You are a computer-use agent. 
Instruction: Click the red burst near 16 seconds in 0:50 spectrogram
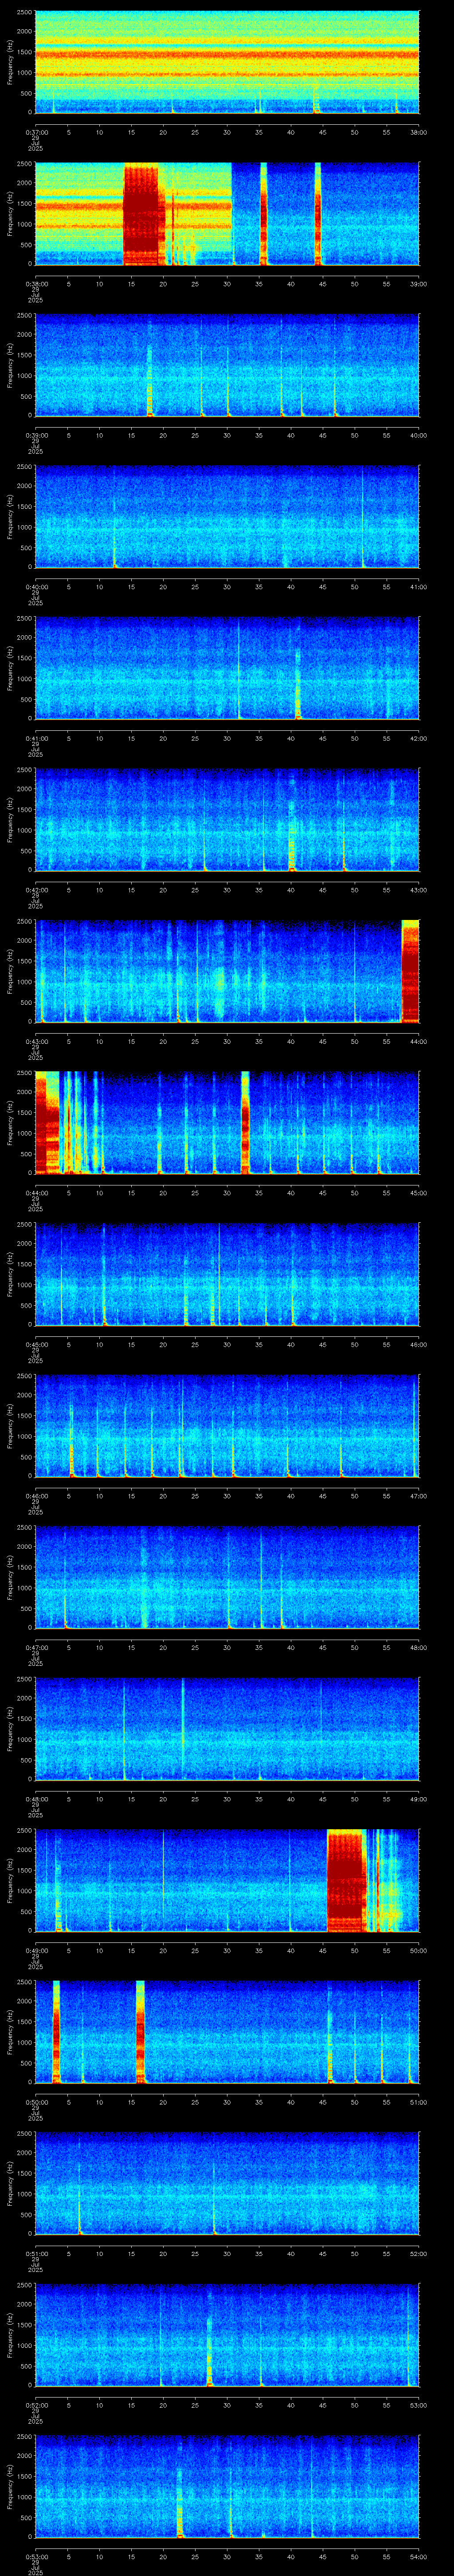click(141, 2032)
